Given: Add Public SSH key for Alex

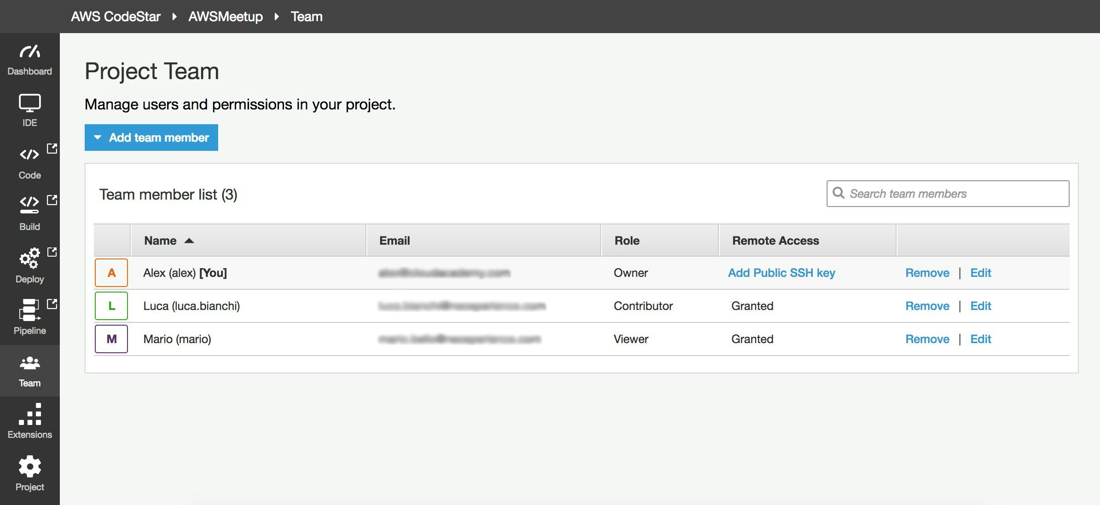Looking at the screenshot, I should (782, 272).
